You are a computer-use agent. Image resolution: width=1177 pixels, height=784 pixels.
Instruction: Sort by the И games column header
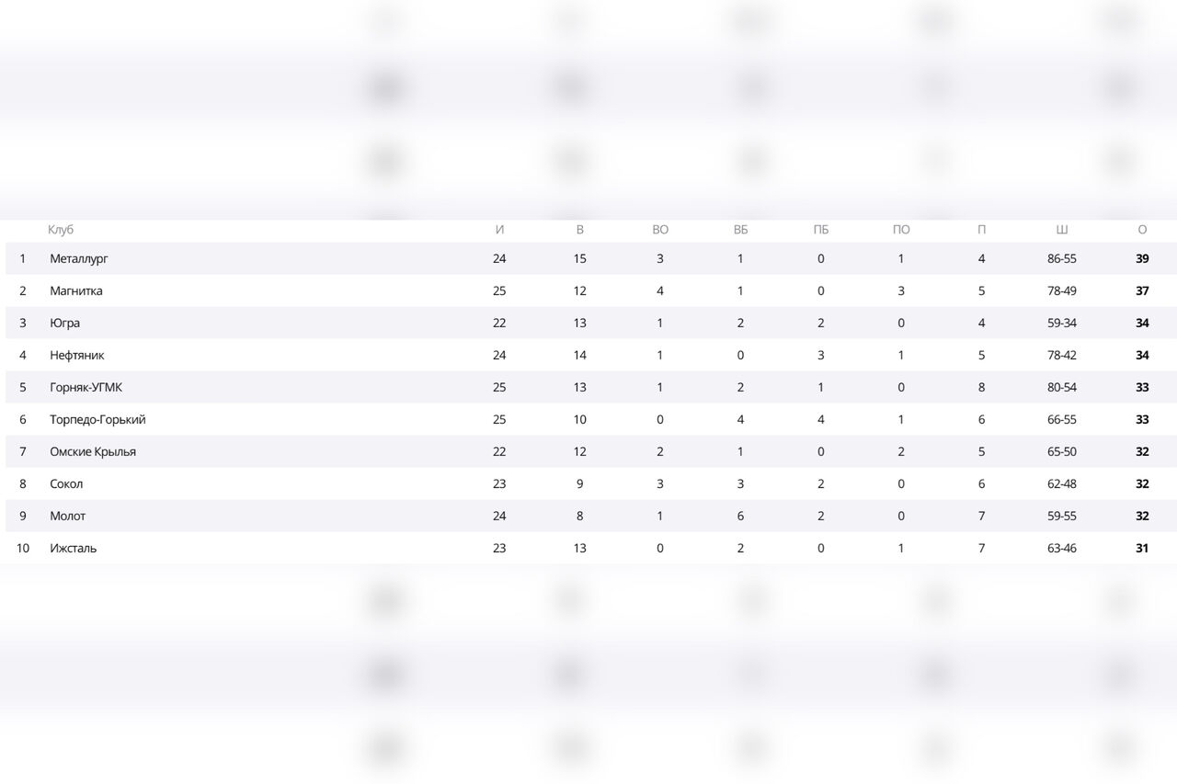point(499,230)
